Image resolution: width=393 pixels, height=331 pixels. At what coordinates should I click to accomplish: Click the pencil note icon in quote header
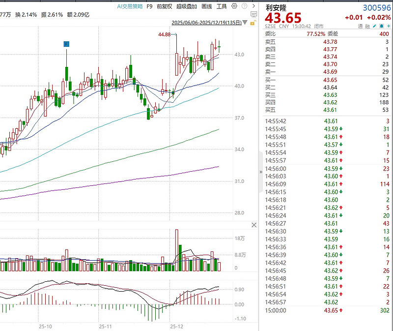374,26
